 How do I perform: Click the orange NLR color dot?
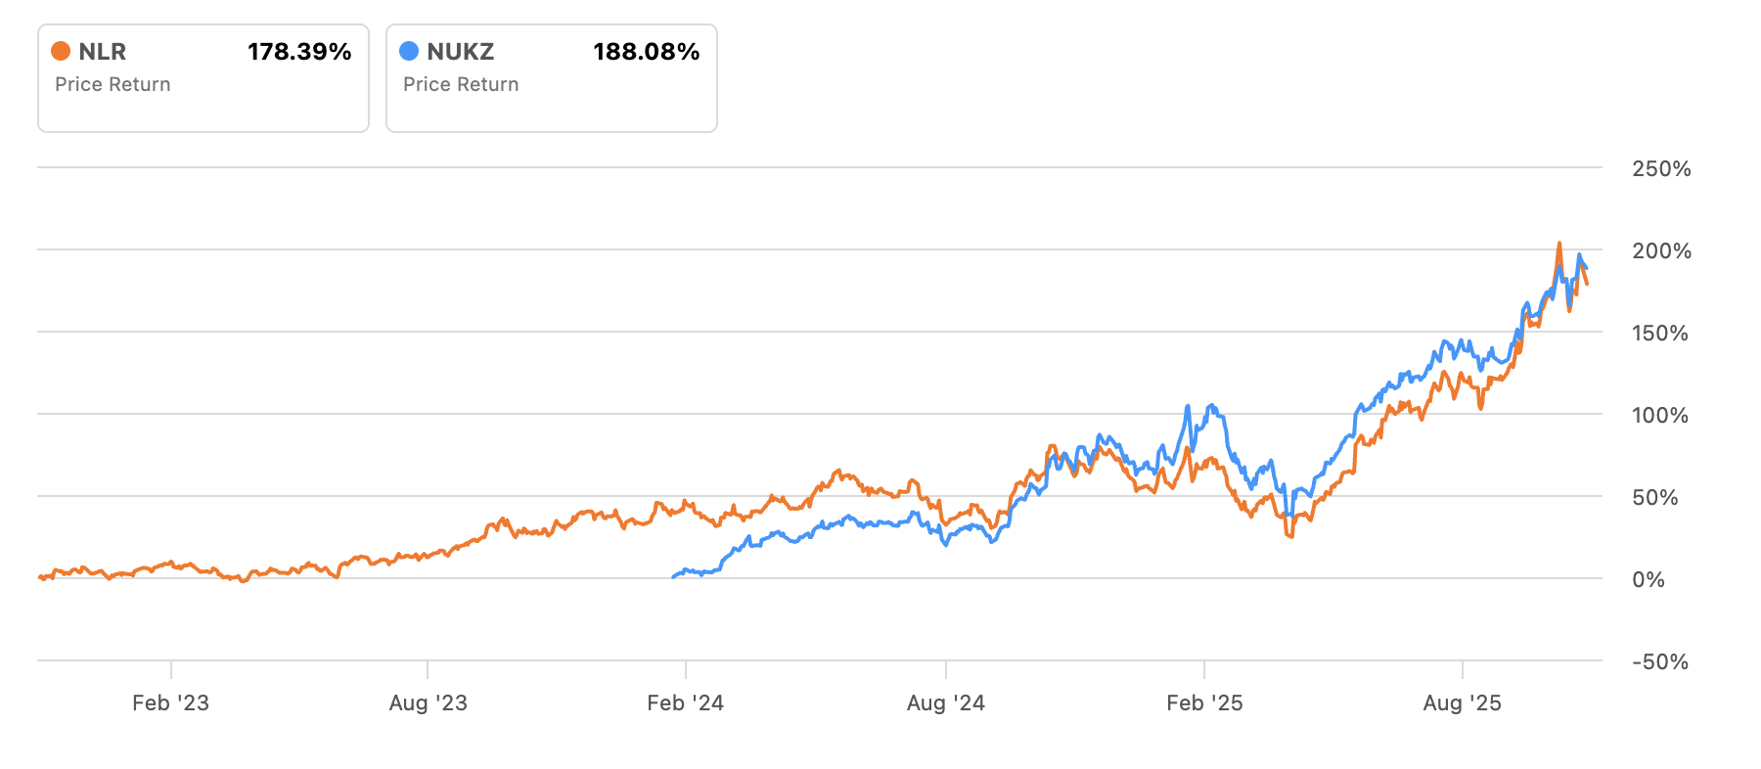(x=61, y=51)
